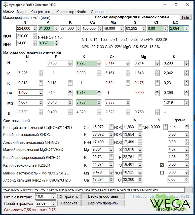Viewport: 195px width, 215px height.
Task: Click the HPG application icon in title bar
Action: click(x=5, y=5)
